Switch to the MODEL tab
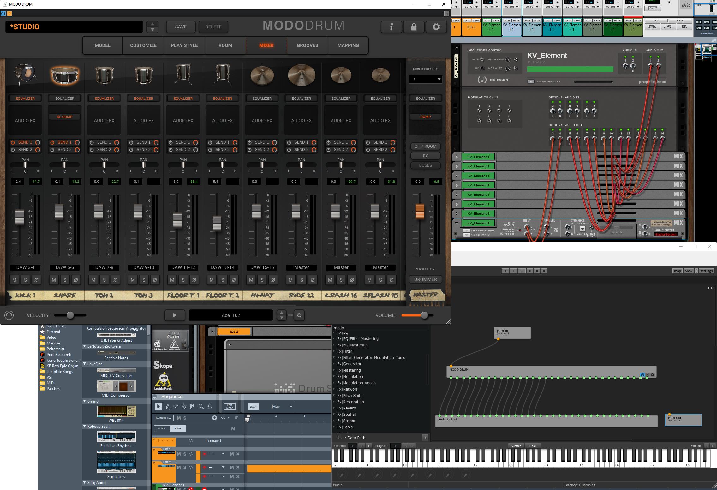 tap(103, 45)
